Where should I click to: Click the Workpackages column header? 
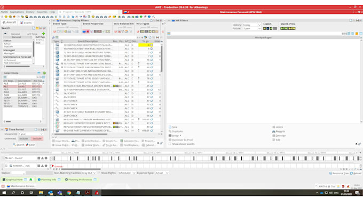[x=263, y=37]
